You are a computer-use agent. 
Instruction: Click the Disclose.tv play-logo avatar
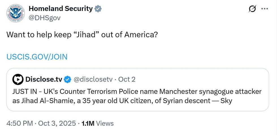point(18,80)
